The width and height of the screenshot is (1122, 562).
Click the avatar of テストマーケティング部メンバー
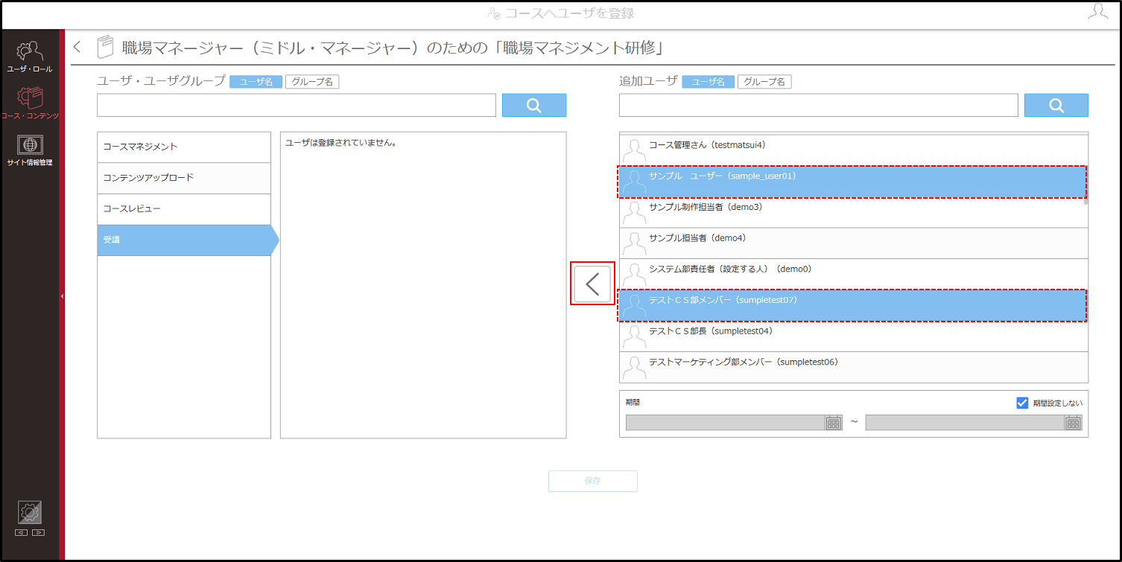click(634, 368)
